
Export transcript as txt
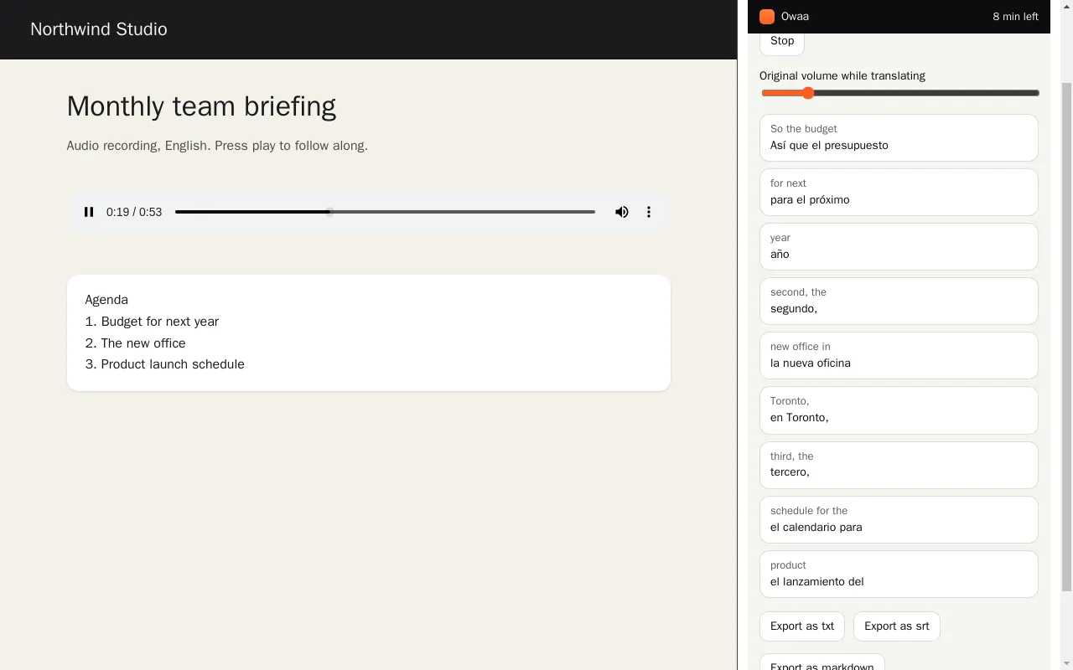(x=802, y=626)
